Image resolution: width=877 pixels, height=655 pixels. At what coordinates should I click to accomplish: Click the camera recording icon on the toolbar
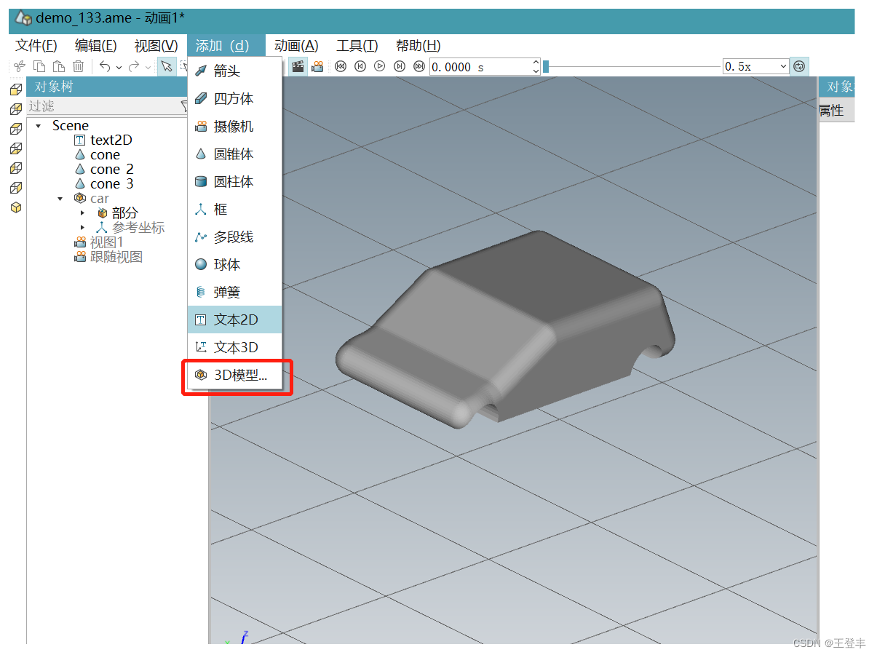click(x=317, y=66)
